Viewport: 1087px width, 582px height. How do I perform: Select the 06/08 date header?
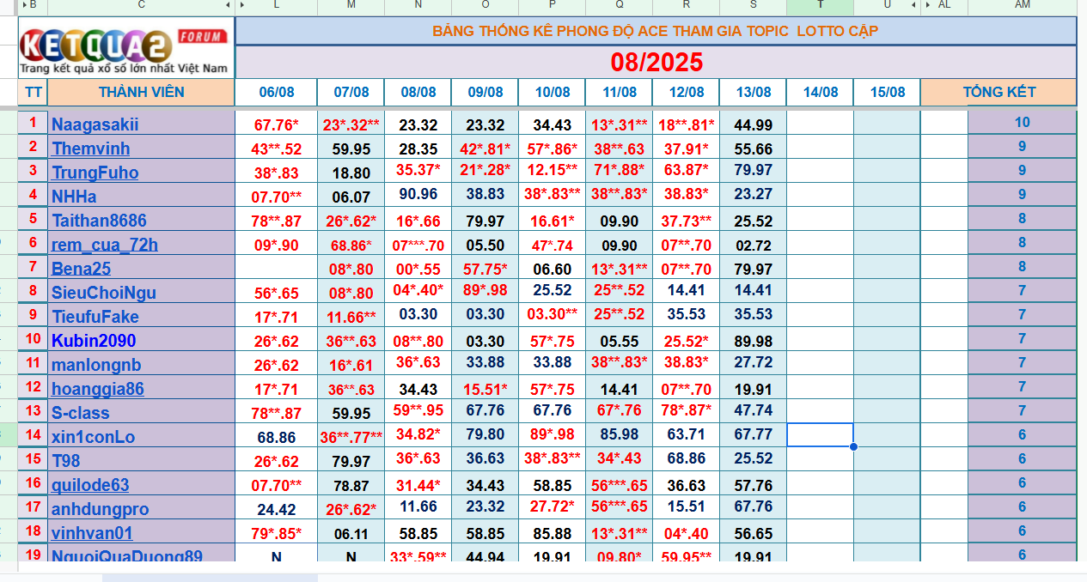[276, 92]
